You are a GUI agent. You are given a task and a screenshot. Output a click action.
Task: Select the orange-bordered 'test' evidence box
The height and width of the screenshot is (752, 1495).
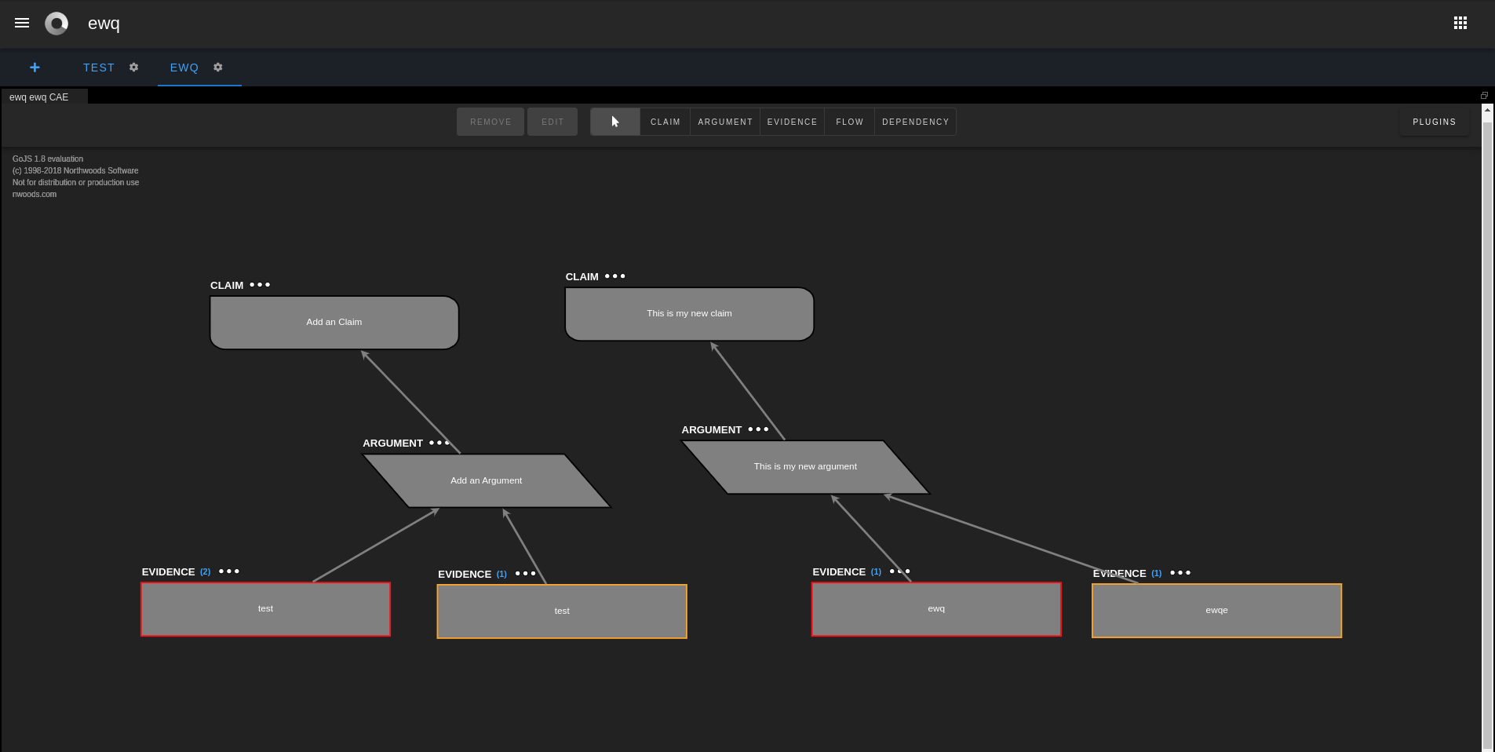[x=562, y=611]
